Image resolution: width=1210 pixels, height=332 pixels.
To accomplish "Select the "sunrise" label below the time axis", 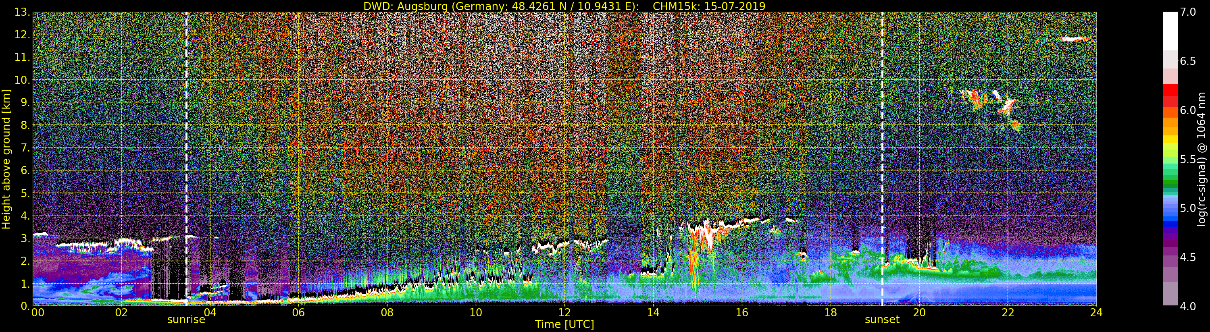I will click(x=186, y=320).
